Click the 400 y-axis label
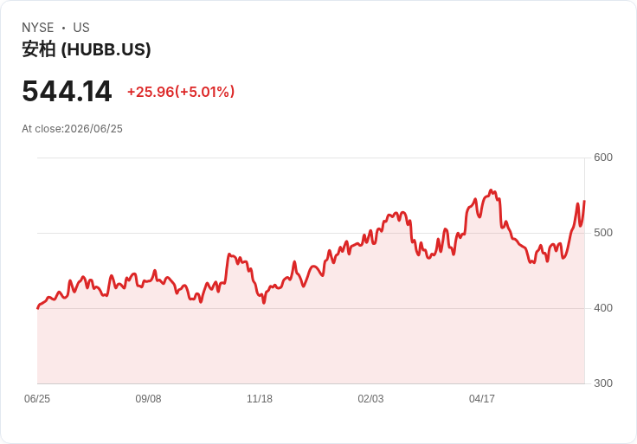637x444 pixels. pyautogui.click(x=603, y=308)
